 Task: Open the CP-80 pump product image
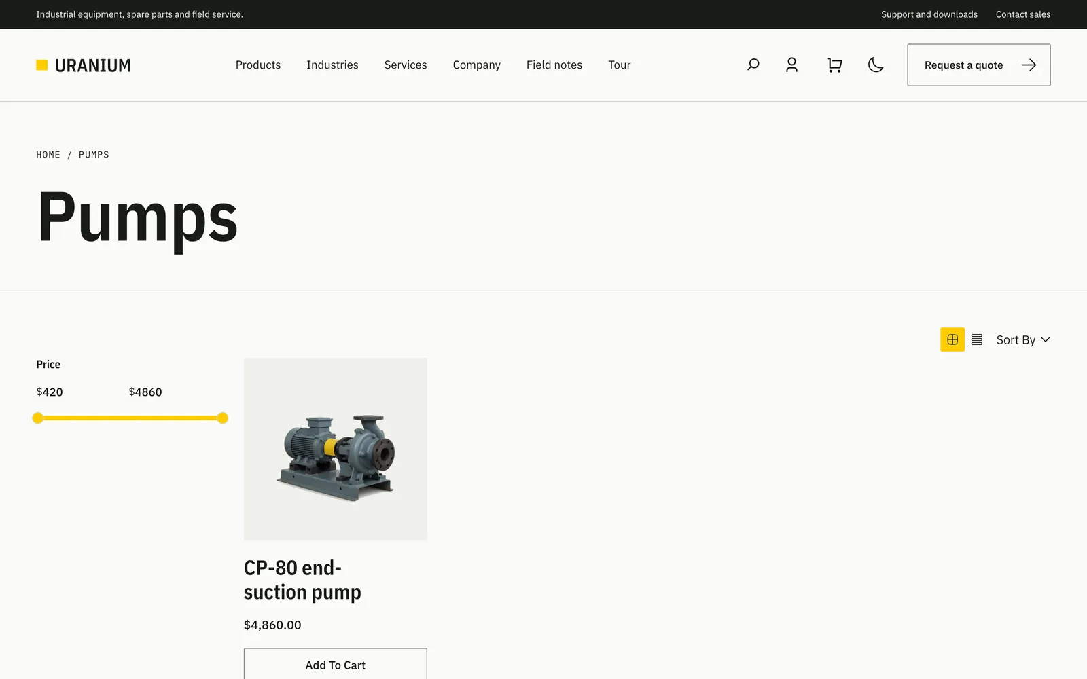tap(336, 449)
